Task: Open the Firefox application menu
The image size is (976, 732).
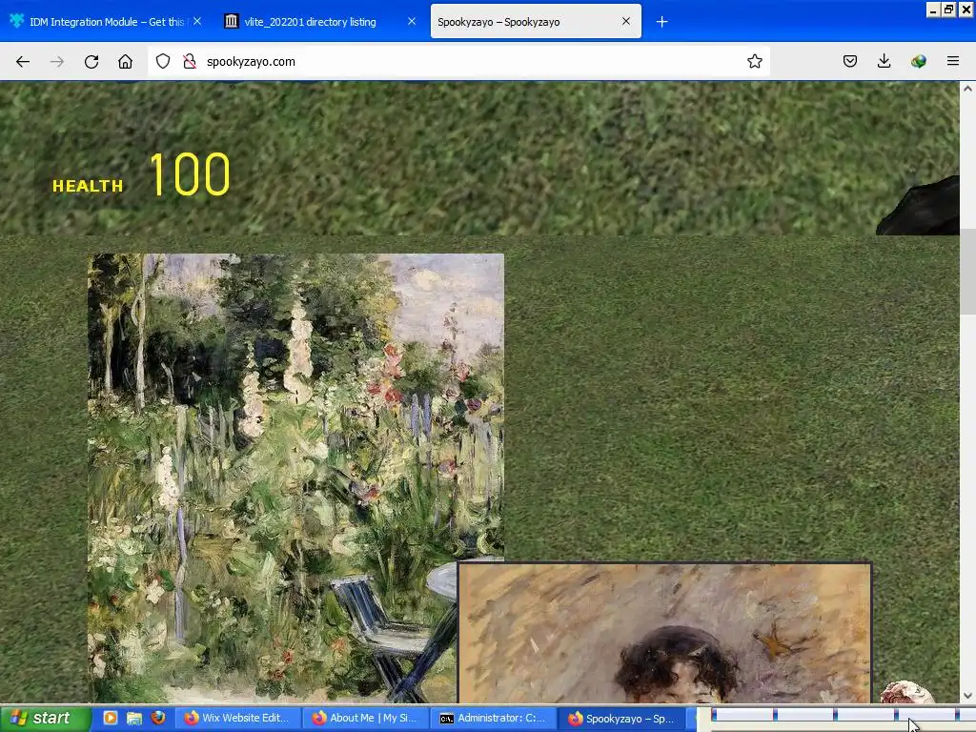Action: pos(952,61)
